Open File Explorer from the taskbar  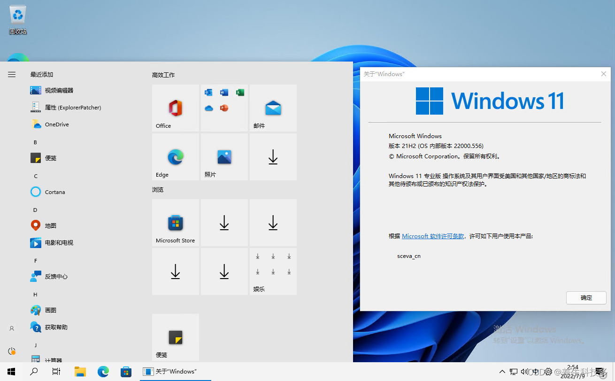(80, 372)
